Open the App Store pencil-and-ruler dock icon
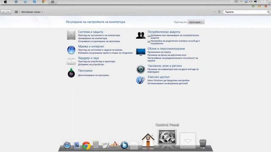 point(115,144)
